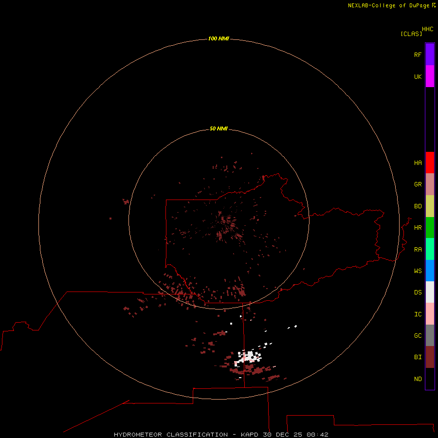The height and width of the screenshot is (438, 438).
Task: Click the UK magenta legend swatch
Action: 430,76
